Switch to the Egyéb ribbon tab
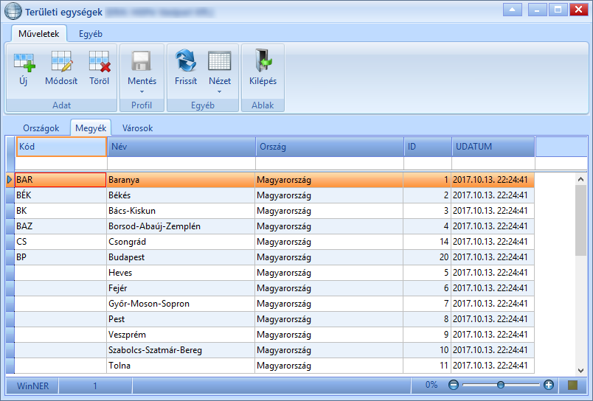 click(91, 34)
